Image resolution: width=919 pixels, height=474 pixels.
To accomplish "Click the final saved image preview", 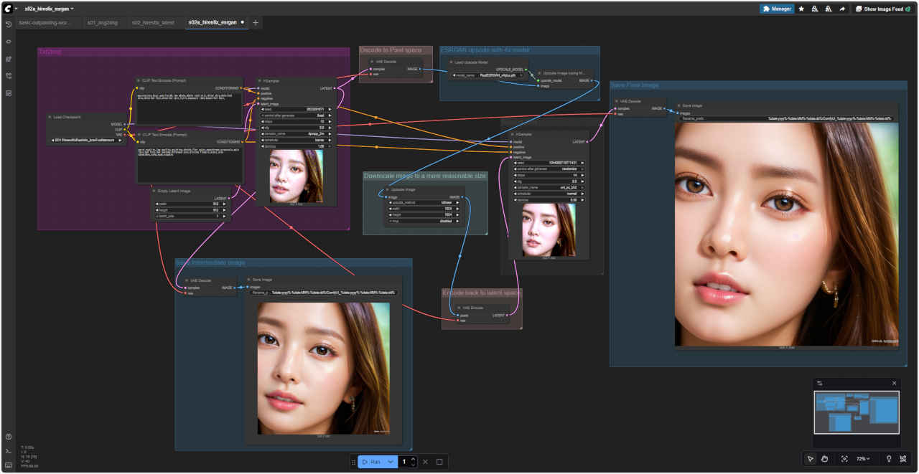I will coord(786,234).
